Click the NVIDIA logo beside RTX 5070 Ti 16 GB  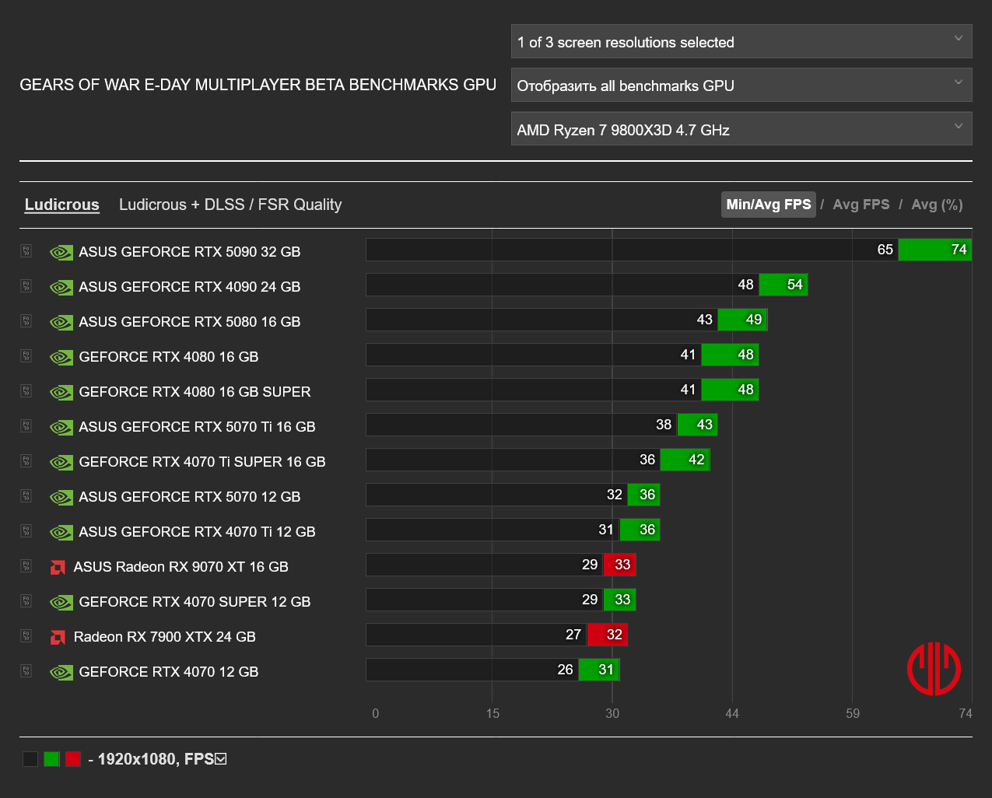[61, 427]
